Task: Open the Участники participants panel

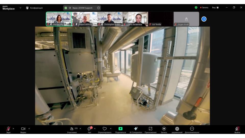Action: [72, 129]
